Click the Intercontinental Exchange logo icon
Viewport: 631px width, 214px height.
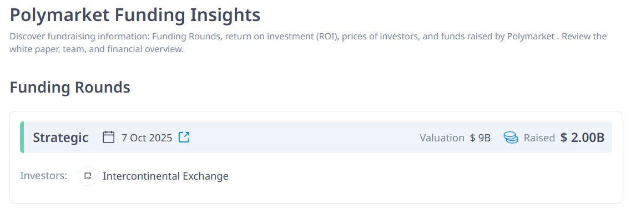[x=88, y=176]
